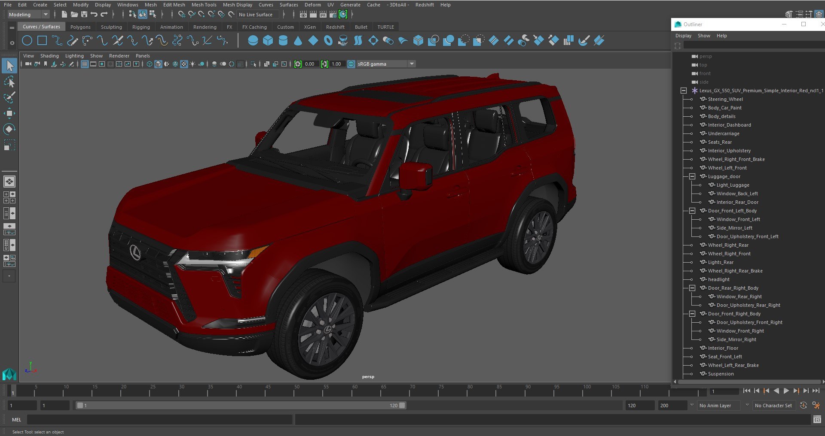Open the Redshift menu in the menu bar
Viewport: 825px width, 436px height.
pos(425,5)
